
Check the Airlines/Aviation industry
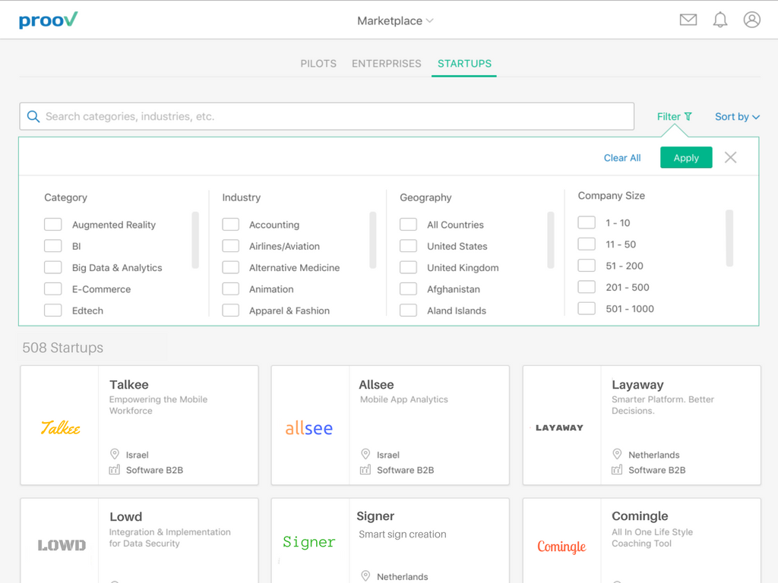(231, 246)
